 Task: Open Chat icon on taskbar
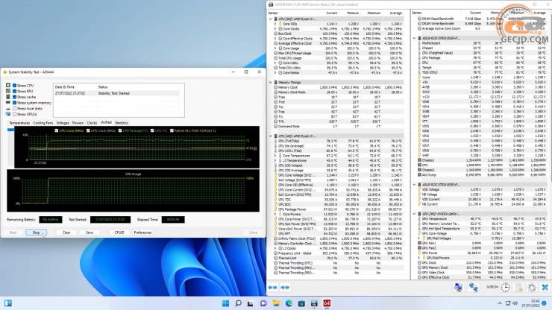coord(263,303)
